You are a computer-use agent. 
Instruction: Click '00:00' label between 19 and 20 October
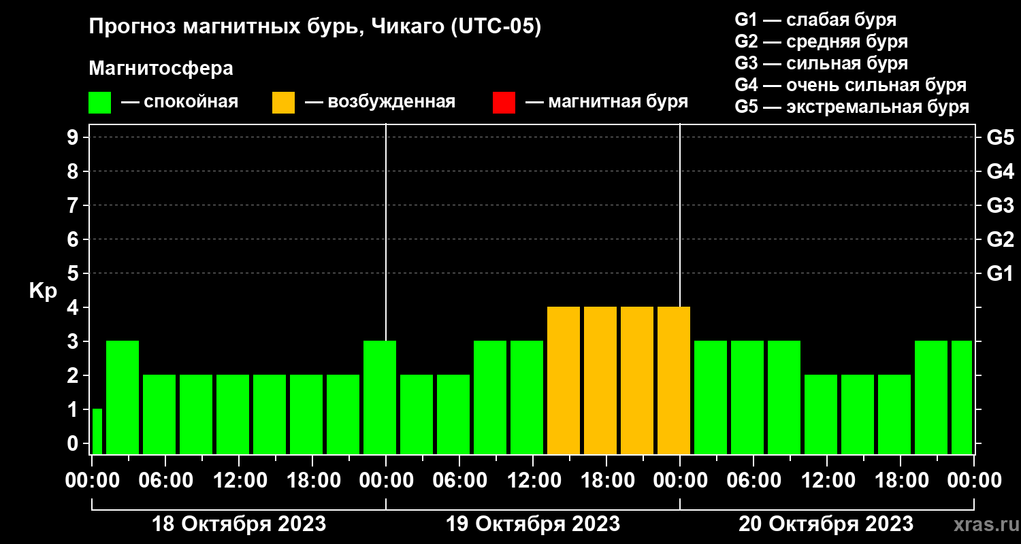coord(679,480)
